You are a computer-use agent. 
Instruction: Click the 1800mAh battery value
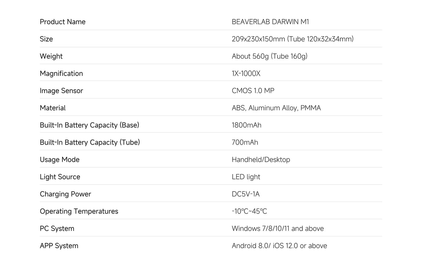click(247, 125)
